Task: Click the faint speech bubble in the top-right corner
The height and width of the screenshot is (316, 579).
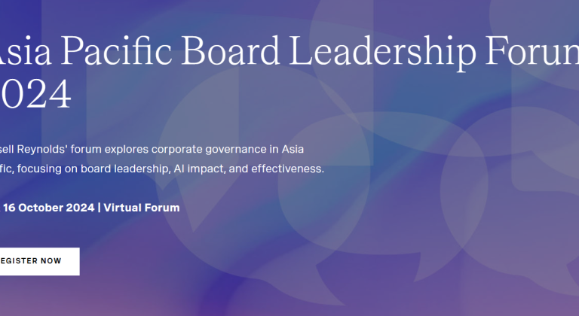Action: coord(543,23)
